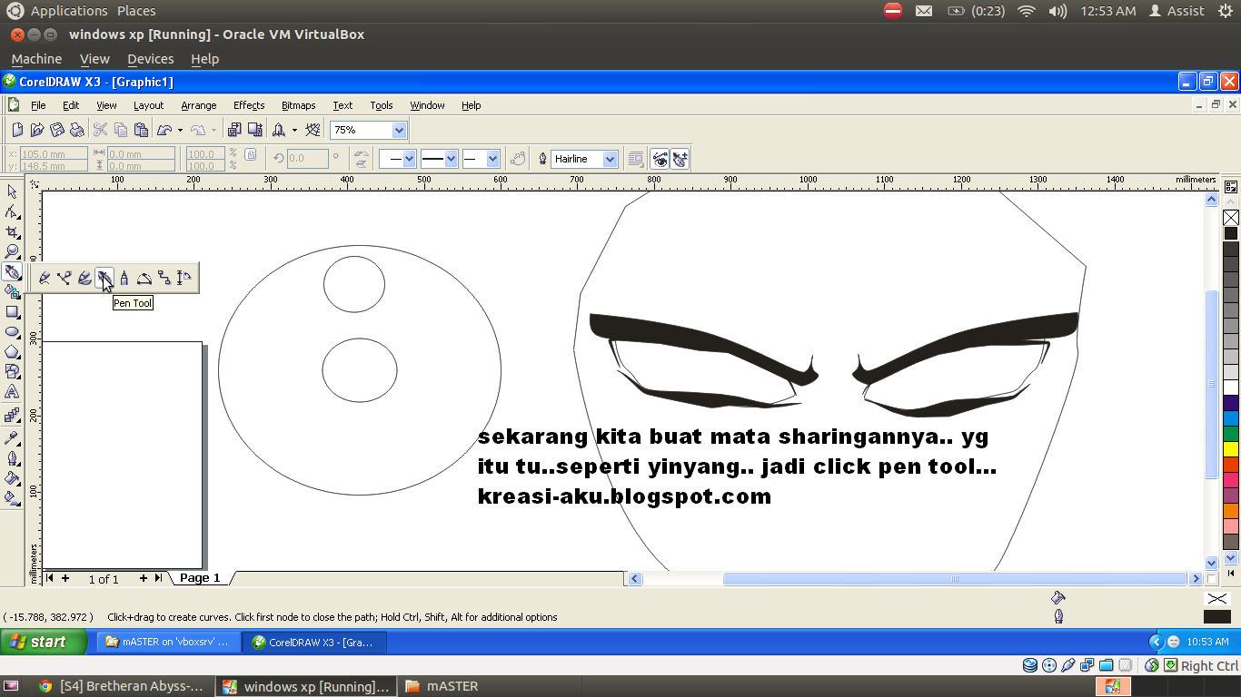
Task: Open the end arrowhead selector dropdown
Action: click(493, 159)
